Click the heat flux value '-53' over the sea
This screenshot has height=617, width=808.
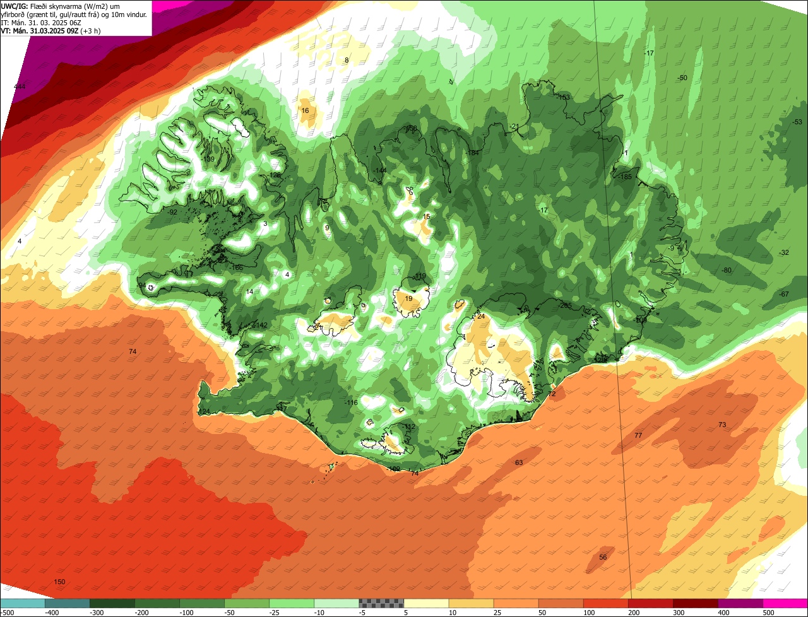[x=797, y=122]
